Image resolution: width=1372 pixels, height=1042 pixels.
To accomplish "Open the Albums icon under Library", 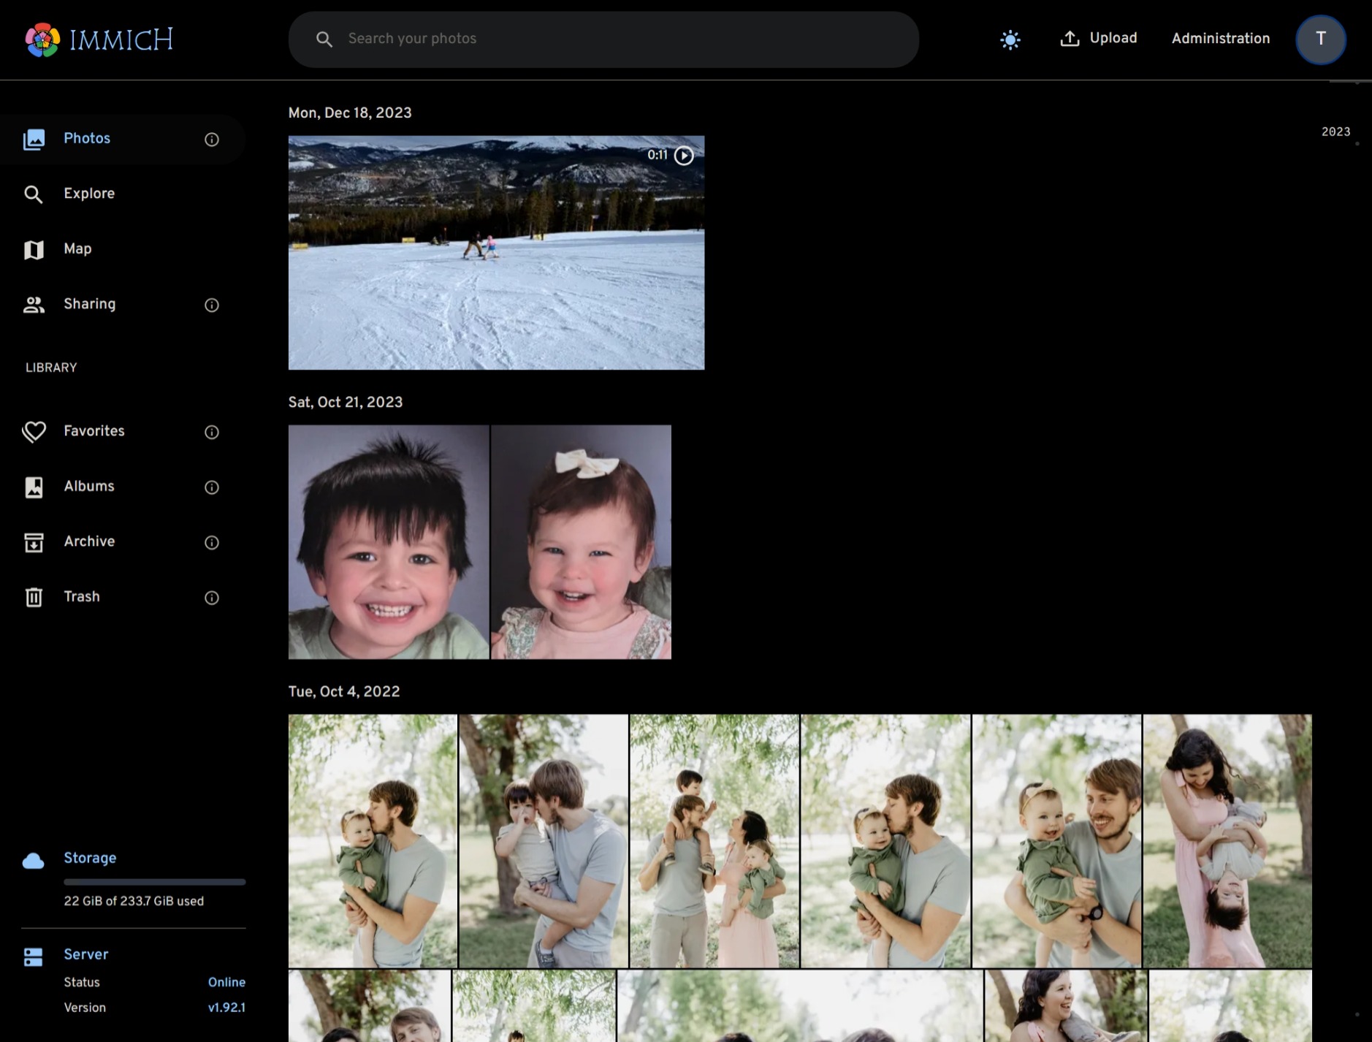I will 34,487.
